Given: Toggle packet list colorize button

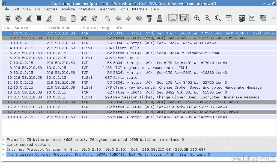Looking at the screenshot, I should click(173, 18).
